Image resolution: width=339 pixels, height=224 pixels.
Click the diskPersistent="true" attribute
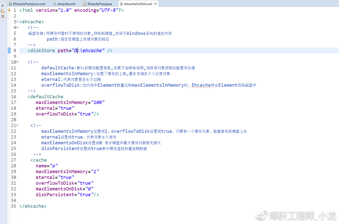click(x=65, y=195)
